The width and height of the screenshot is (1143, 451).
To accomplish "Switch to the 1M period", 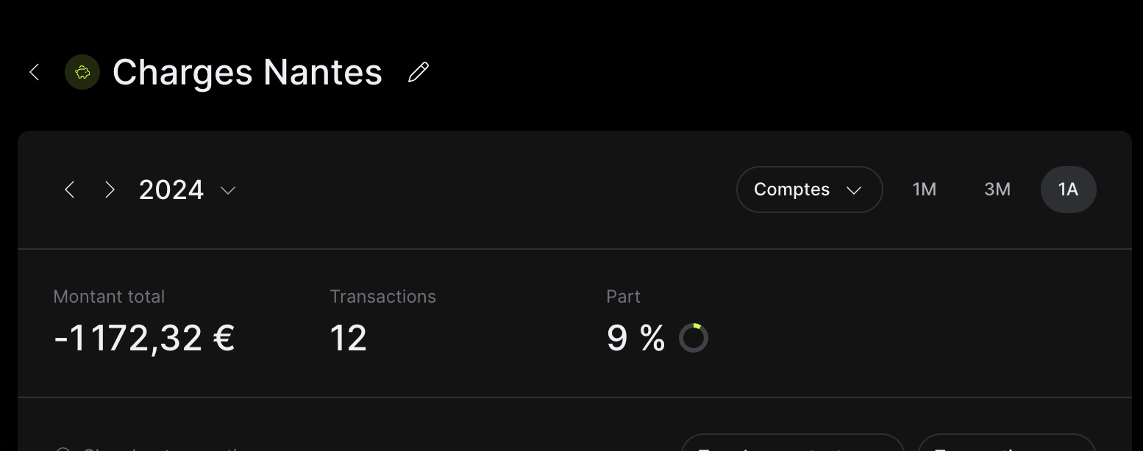I will (925, 190).
